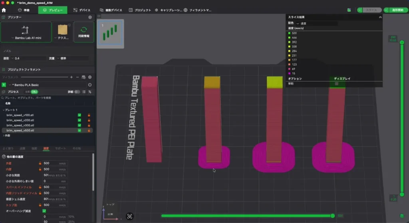This screenshot has height=223, width=409.
Task: Click the process list view icon
Action: 84,92
